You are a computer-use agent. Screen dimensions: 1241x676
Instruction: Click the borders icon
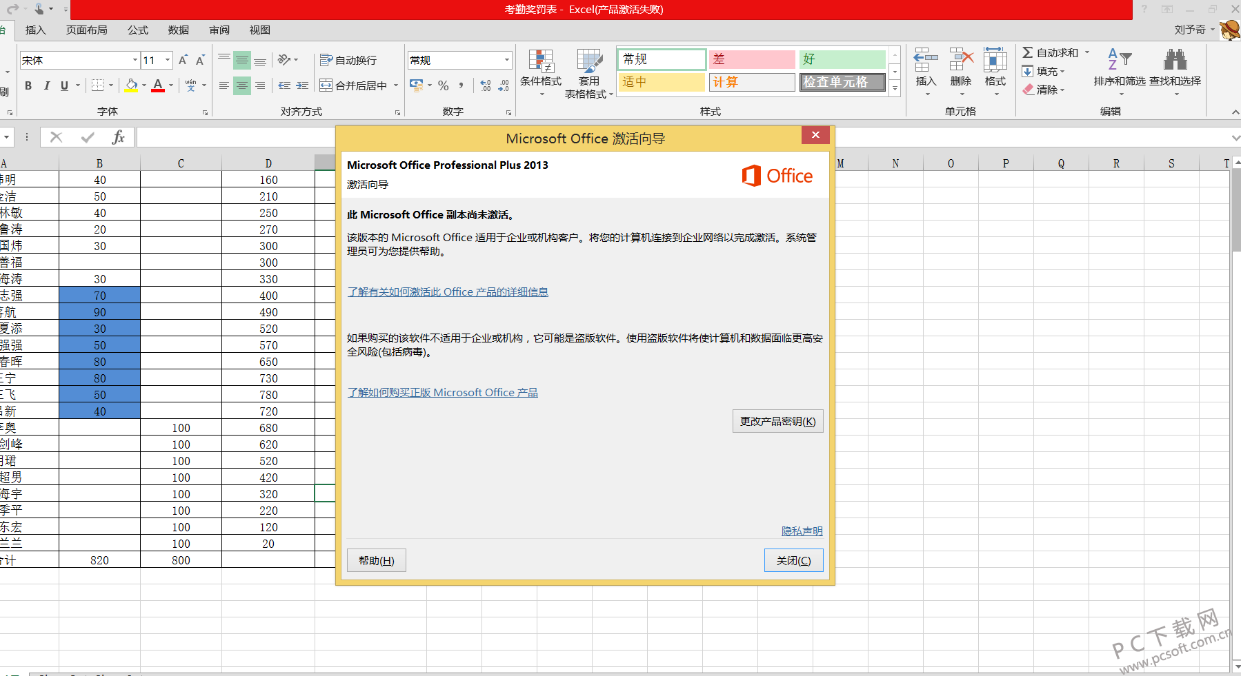(97, 85)
